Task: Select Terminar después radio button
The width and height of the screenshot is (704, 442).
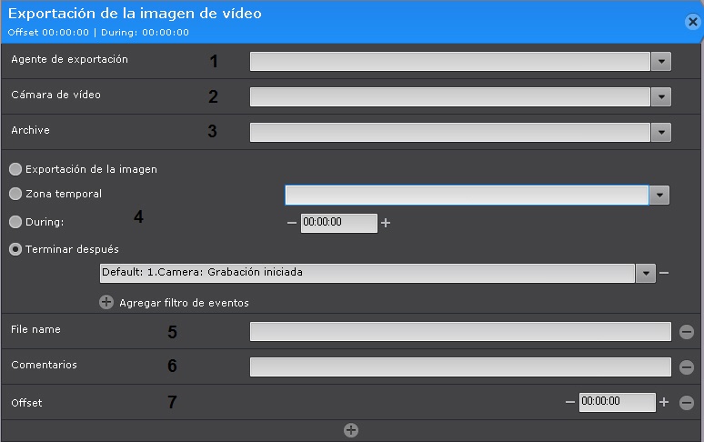Action: 15,248
